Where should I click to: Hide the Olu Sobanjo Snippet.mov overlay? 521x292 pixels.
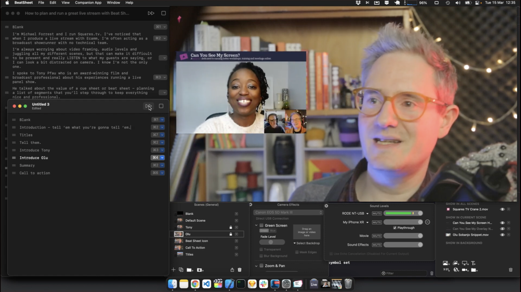click(x=502, y=235)
